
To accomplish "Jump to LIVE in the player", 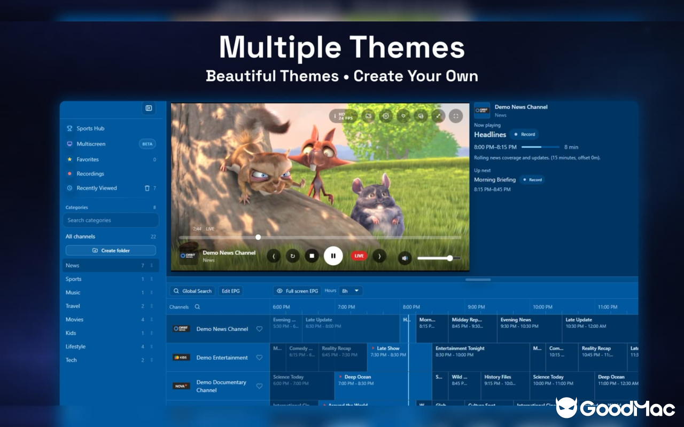I will point(359,256).
